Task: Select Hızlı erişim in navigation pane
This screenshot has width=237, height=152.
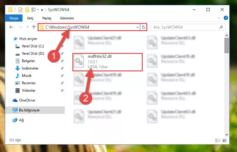Action: pyautogui.click(x=28, y=39)
